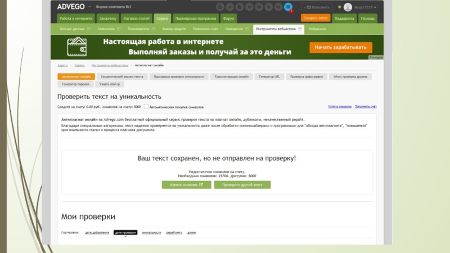Image resolution: width=450 pixels, height=253 pixels.
Task: Open Программа проверки уникальности tool
Action: (x=179, y=76)
